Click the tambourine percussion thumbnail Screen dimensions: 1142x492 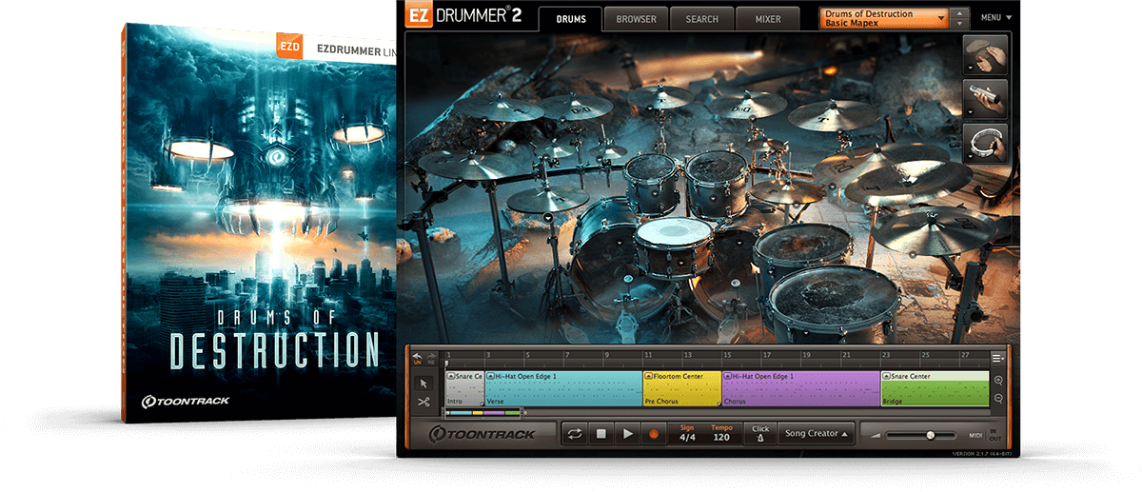click(985, 143)
